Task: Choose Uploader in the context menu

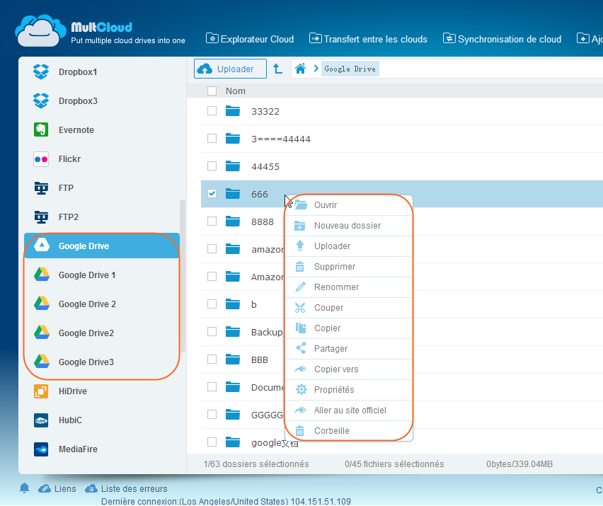Action: [348, 246]
